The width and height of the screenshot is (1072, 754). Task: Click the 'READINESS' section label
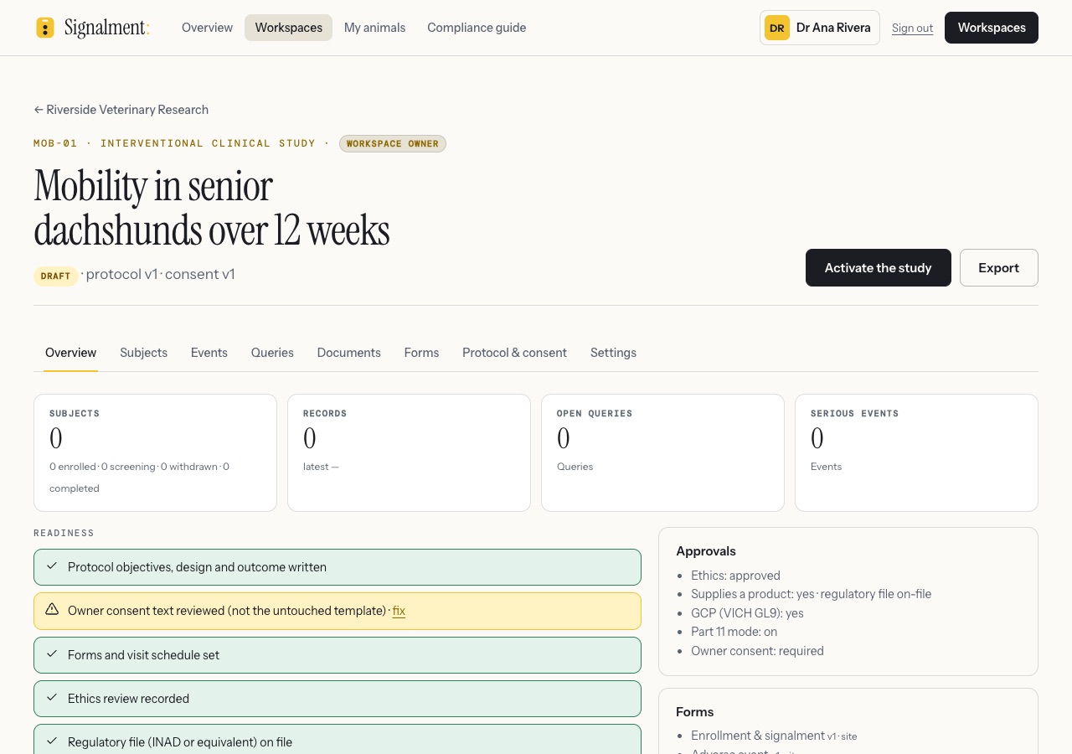coord(64,533)
